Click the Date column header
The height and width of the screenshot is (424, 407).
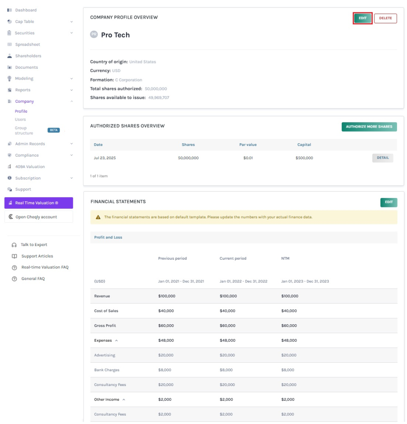(98, 145)
